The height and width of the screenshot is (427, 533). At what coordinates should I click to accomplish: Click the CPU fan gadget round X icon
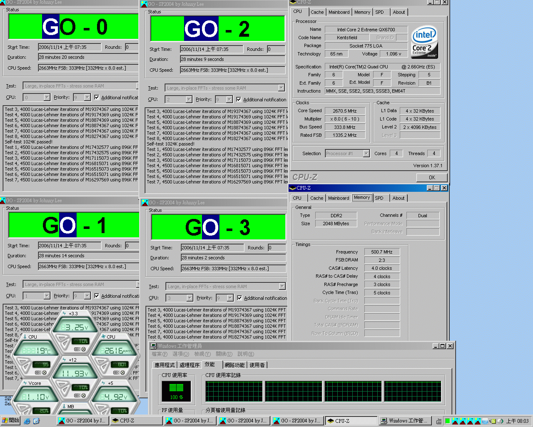[x=122, y=372]
